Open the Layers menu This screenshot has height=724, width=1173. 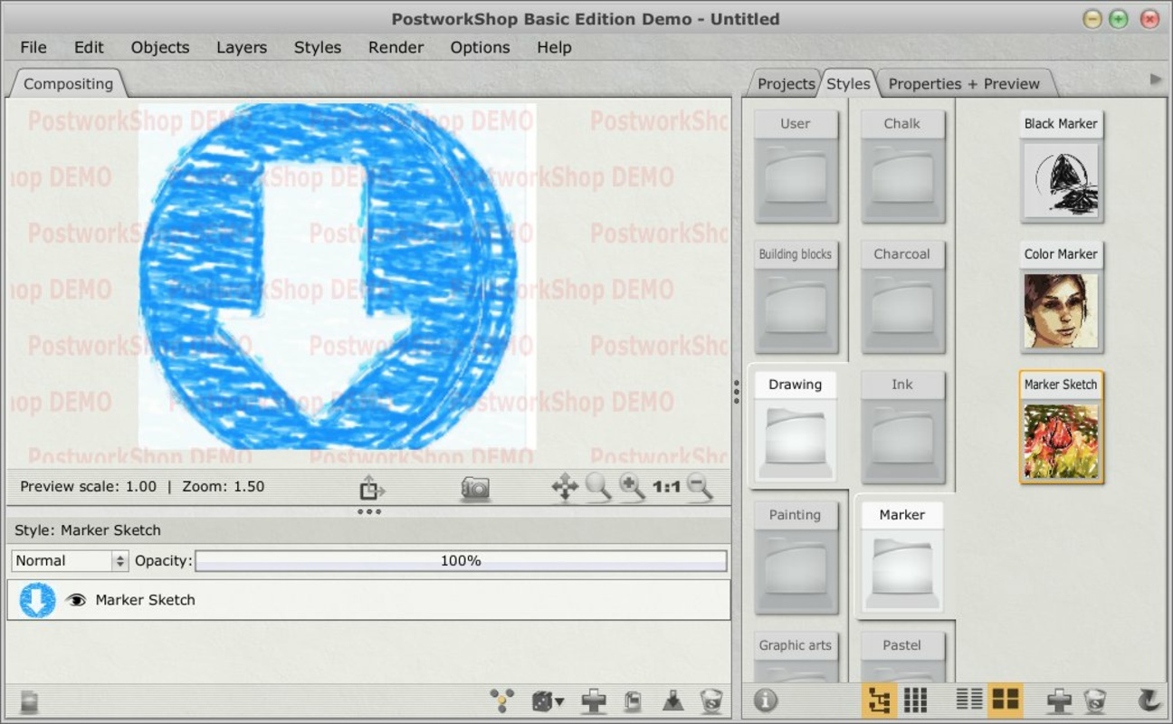point(242,47)
